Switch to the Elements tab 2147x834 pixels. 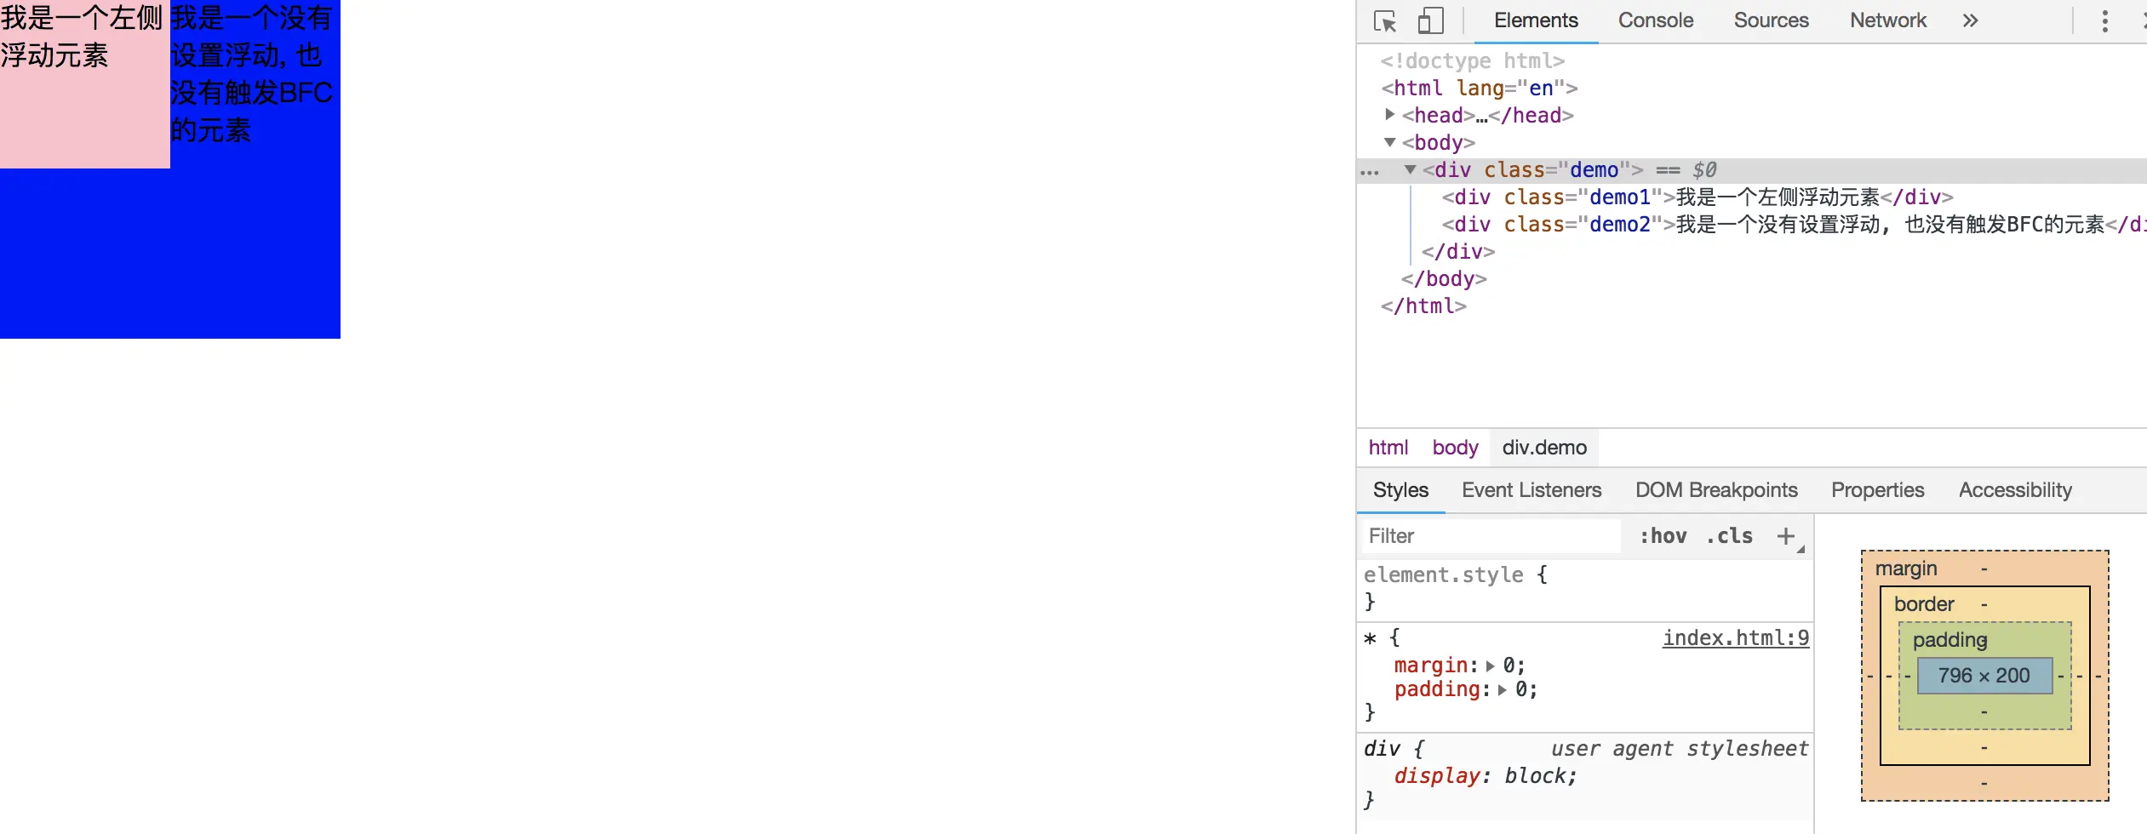coord(1536,20)
